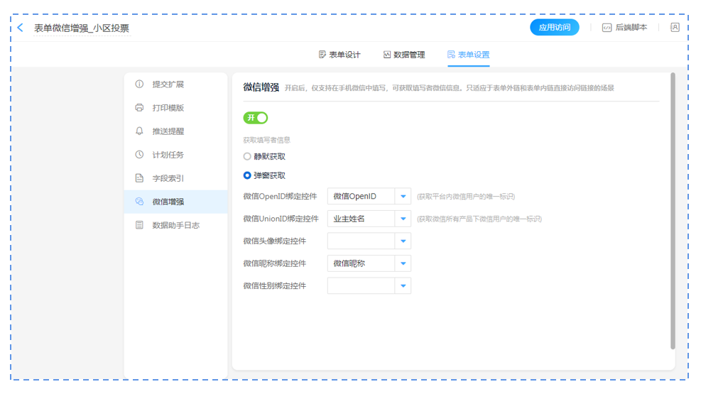Select the 静默获取 radio option
This screenshot has height=394, width=701.
tap(247, 156)
